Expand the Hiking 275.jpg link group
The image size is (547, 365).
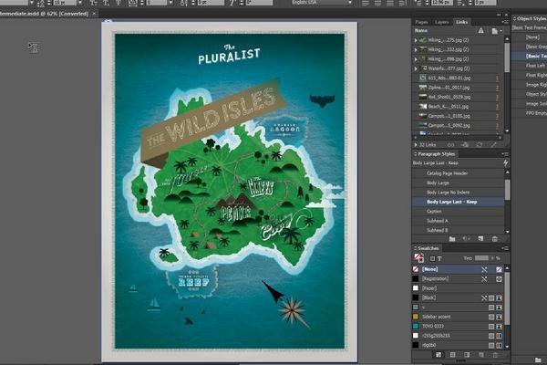[x=416, y=40]
